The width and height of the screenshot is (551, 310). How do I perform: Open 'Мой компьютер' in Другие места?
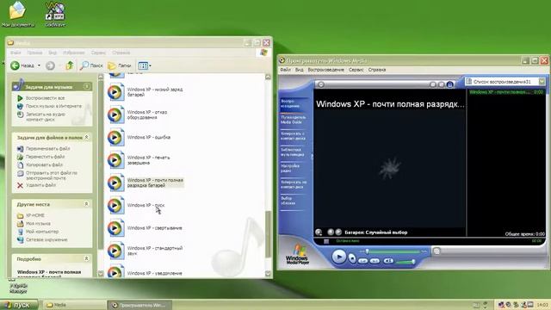pyautogui.click(x=42, y=232)
